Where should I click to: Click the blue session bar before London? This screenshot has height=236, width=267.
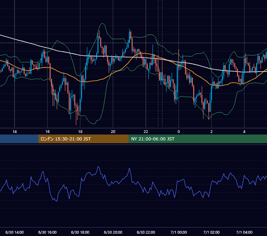point(19,139)
